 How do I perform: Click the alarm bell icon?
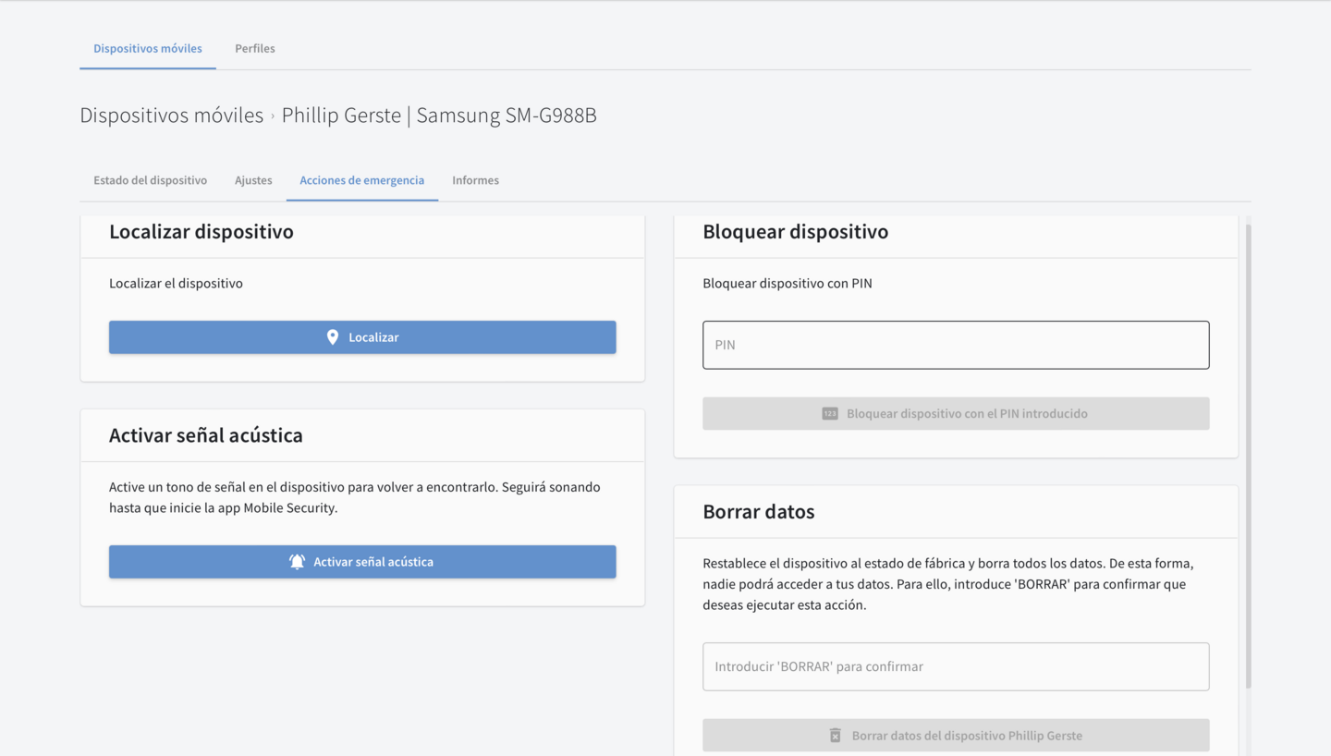[297, 562]
